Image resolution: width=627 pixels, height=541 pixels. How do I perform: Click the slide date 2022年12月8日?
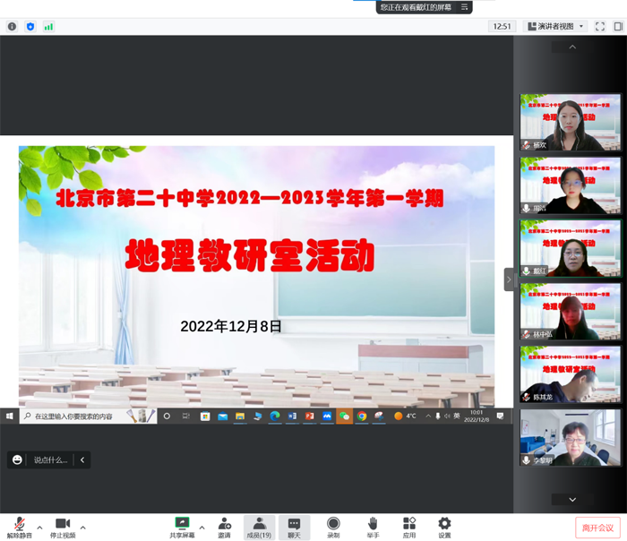pyautogui.click(x=231, y=326)
